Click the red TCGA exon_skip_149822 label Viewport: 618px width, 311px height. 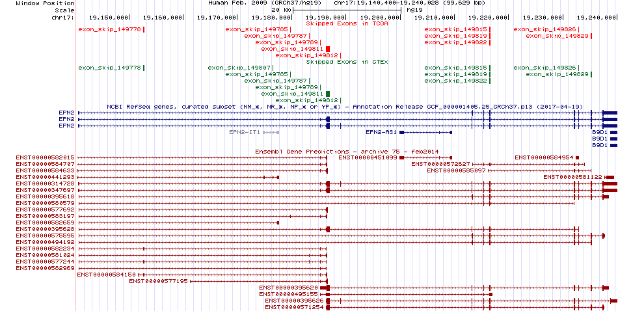[x=456, y=42]
